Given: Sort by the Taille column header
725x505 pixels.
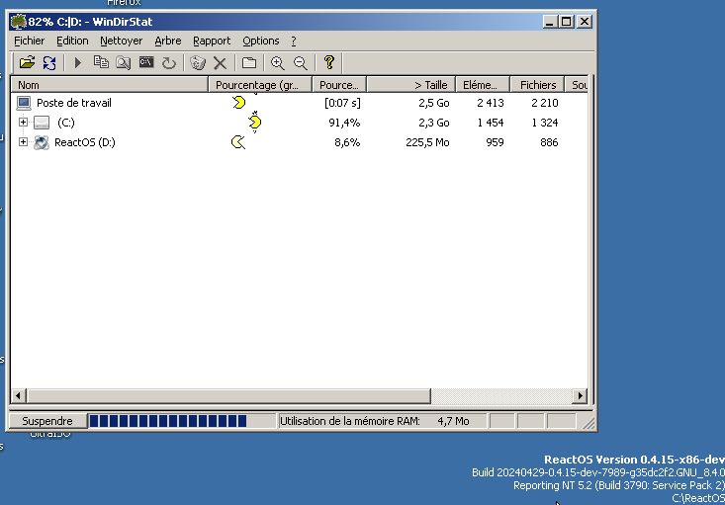Looking at the screenshot, I should (x=411, y=85).
